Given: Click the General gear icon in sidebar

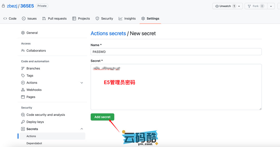Looking at the screenshot, I should coord(23,33).
